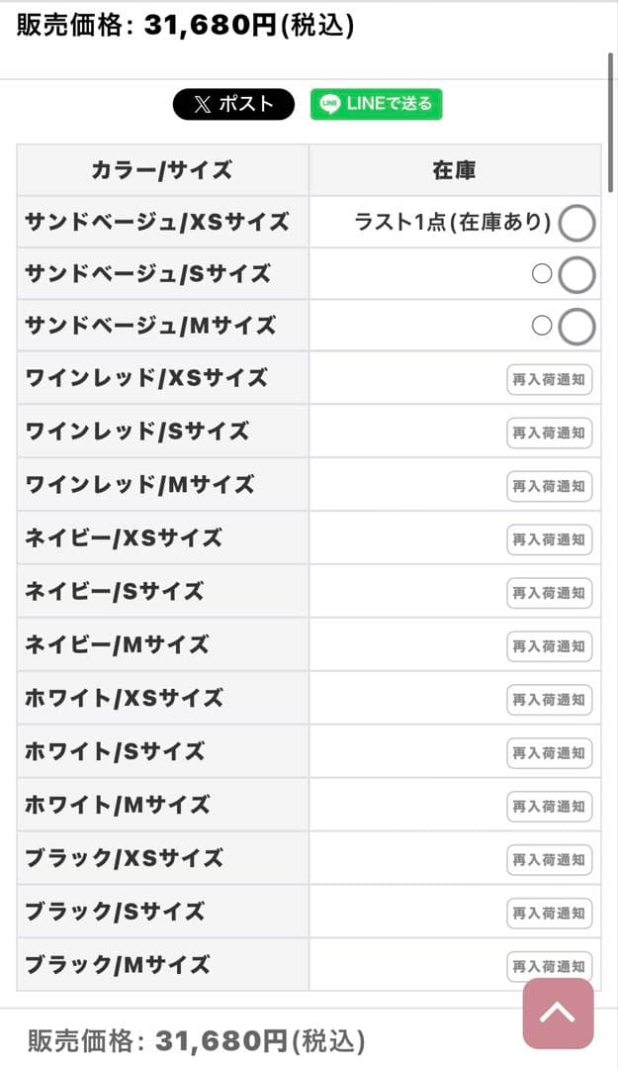This screenshot has width=618, height=1069.
Task: Request restock notice for Navy XS
Action: pos(549,539)
